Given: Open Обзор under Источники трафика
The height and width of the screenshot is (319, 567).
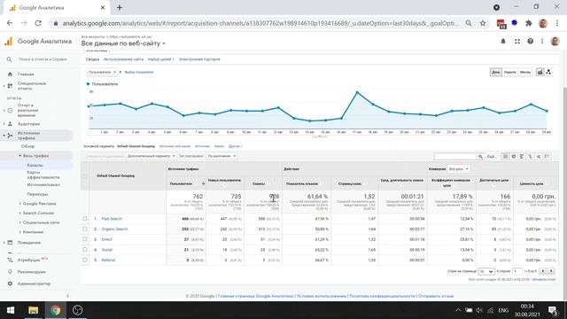Looking at the screenshot, I should coord(27,146).
